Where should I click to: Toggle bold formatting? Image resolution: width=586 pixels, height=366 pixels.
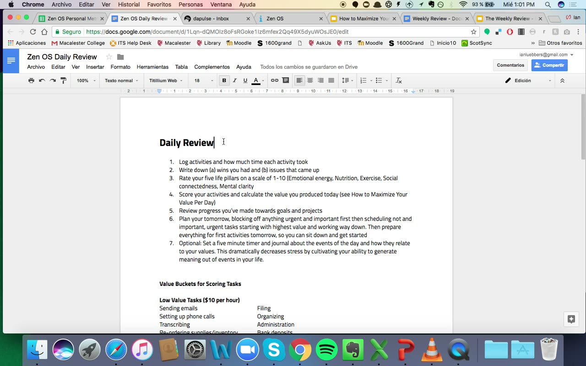point(224,81)
